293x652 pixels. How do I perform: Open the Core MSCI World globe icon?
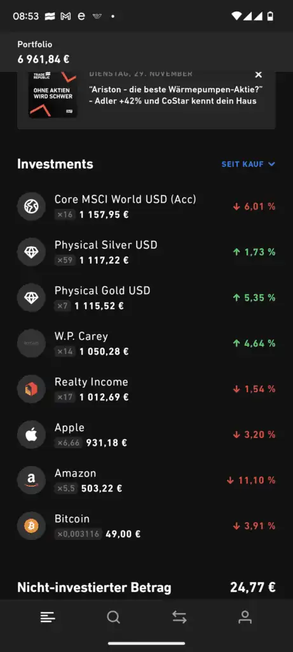(31, 207)
